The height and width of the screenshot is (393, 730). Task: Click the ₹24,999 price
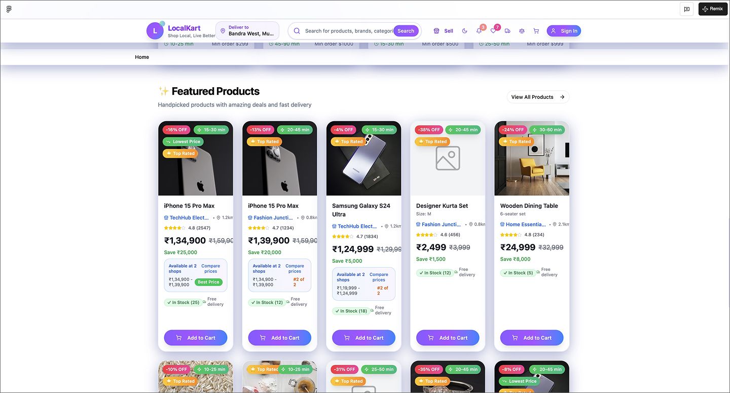click(518, 247)
